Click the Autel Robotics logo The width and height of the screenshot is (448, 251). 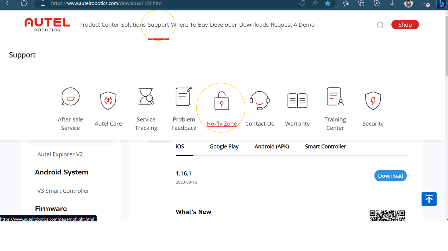[47, 25]
